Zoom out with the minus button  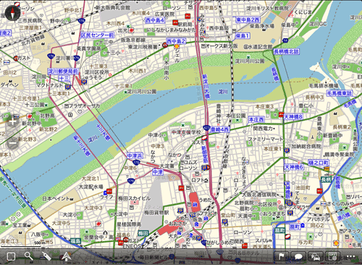pos(12,144)
